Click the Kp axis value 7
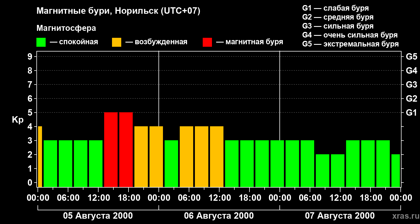 pyautogui.click(x=30, y=85)
